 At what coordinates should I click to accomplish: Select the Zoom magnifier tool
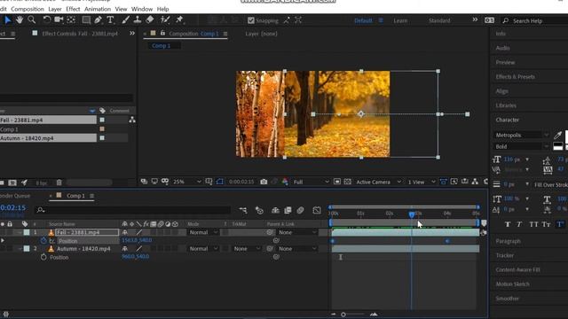tap(32, 19)
